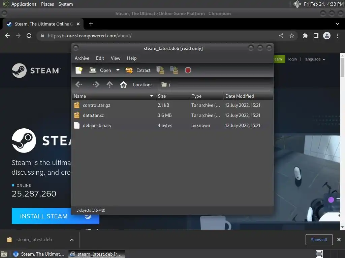Open Chromium three-dot menu
Viewport: 345px width, 258px height.
tap(338, 36)
